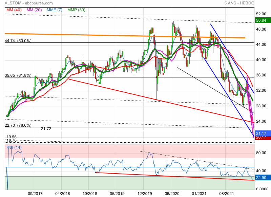Click the 19.56 support level label
This screenshot has width=271, height=197.
pyautogui.click(x=12, y=137)
